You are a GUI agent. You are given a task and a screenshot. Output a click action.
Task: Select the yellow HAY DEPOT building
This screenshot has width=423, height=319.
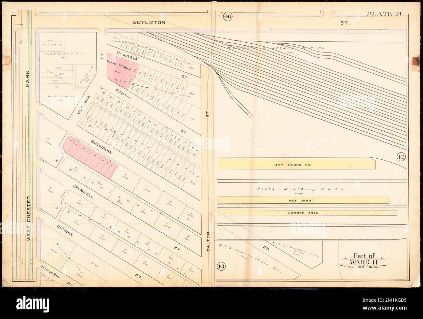[303, 200]
